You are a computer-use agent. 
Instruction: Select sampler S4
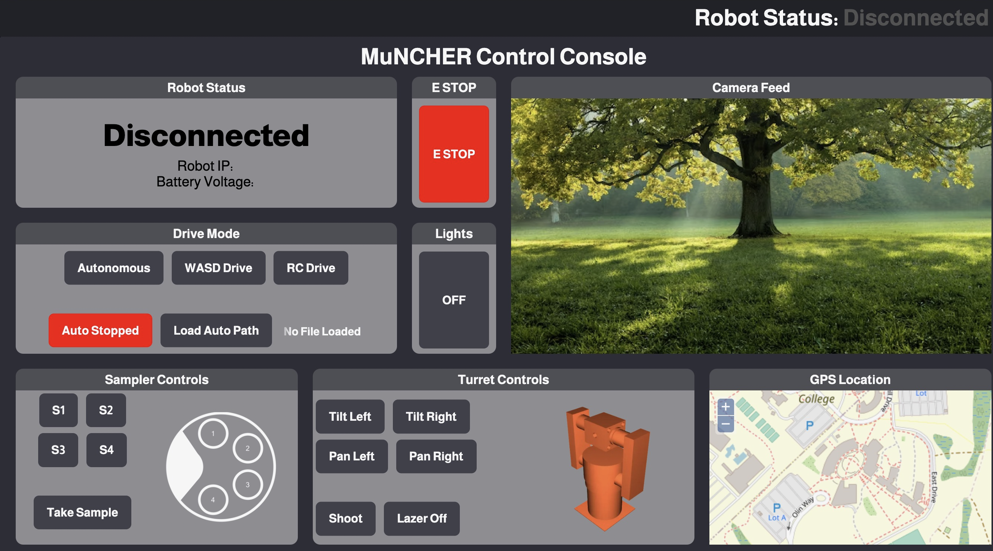(106, 450)
